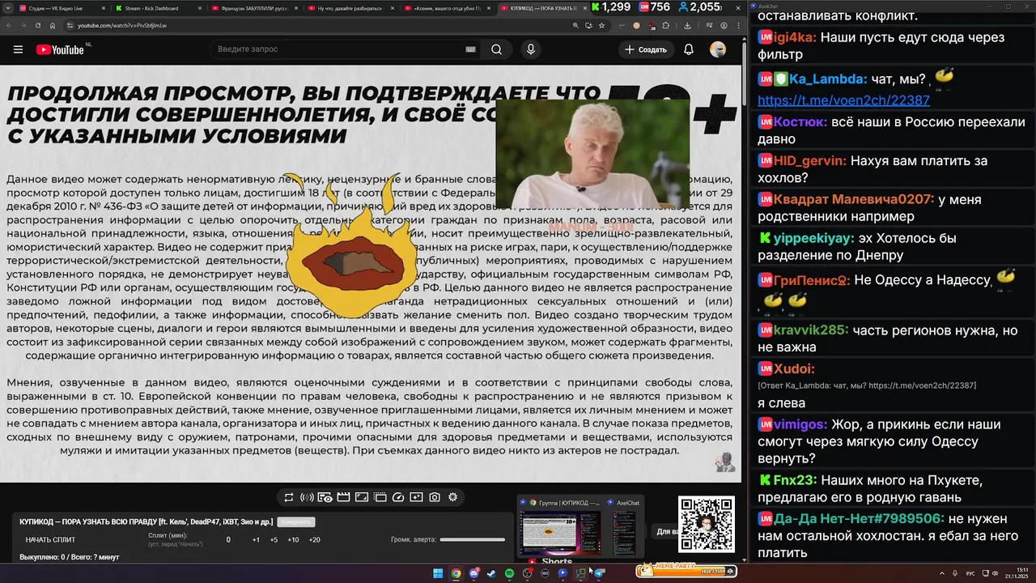The height and width of the screenshot is (583, 1036).
Task: Add +1 minute to the split
Action: tap(256, 540)
